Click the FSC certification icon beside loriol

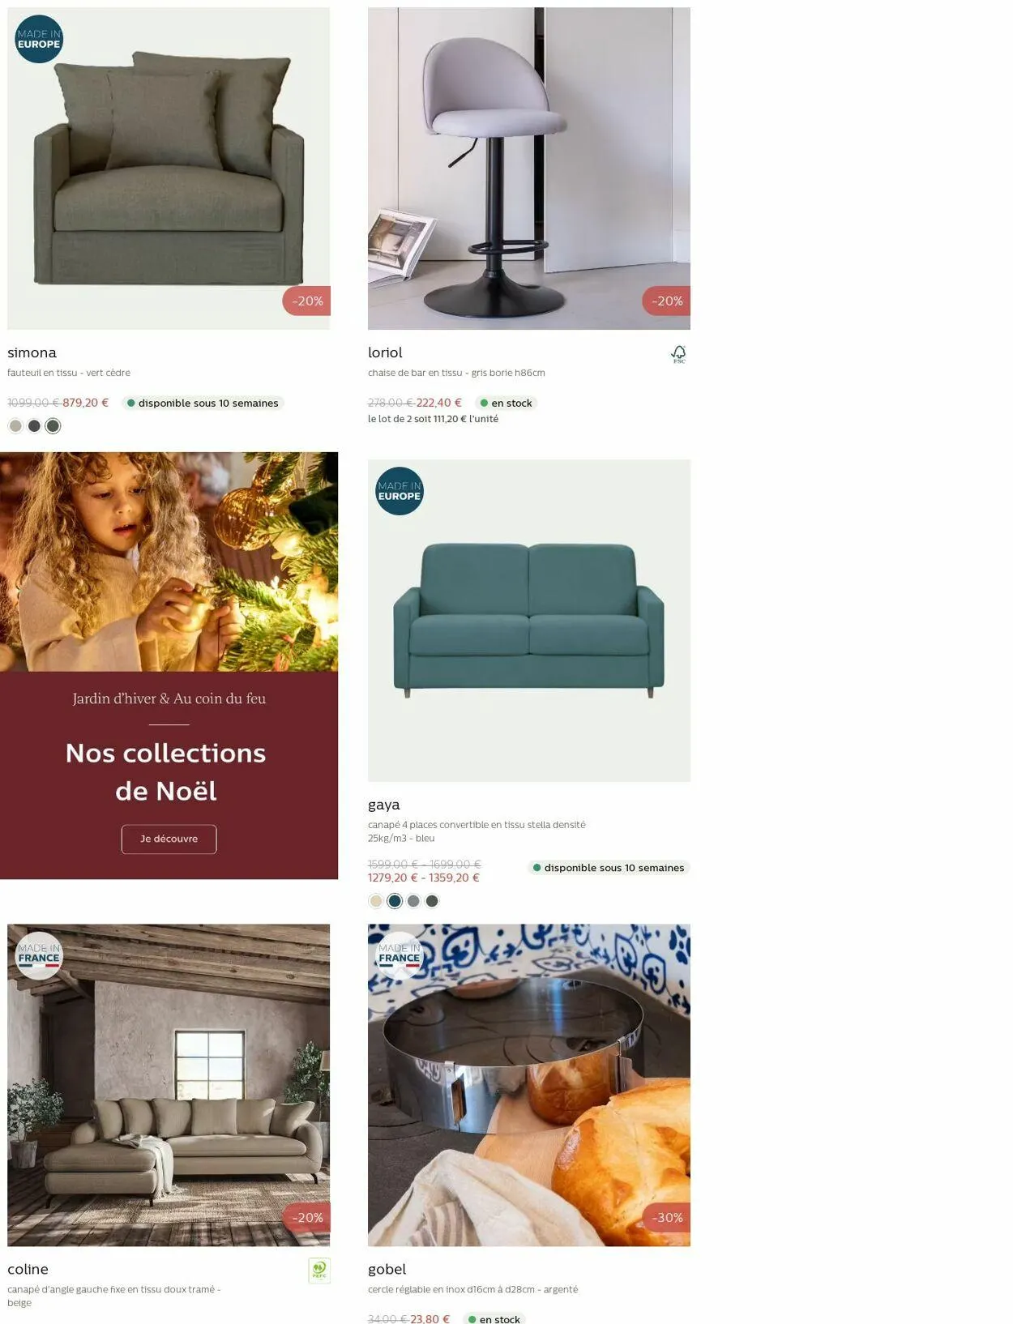(678, 354)
